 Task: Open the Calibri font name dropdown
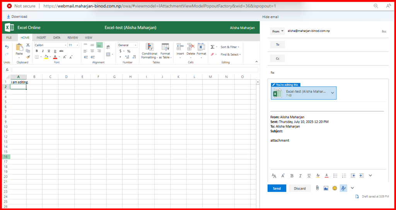pos(50,45)
